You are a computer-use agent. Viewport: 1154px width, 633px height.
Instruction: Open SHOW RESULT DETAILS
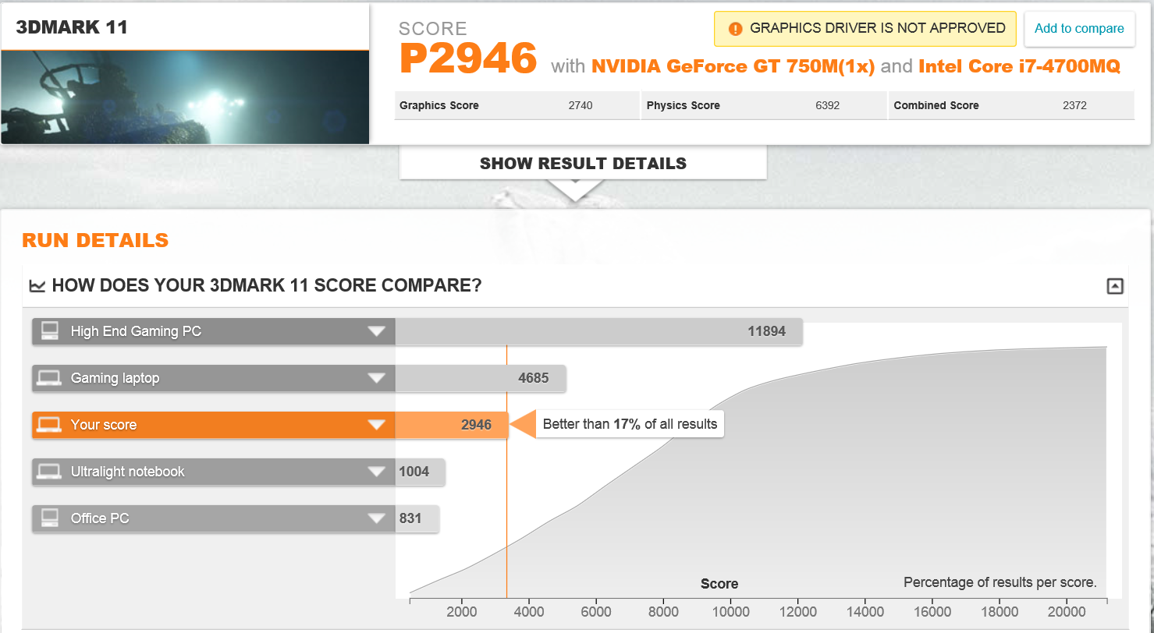[x=583, y=164]
